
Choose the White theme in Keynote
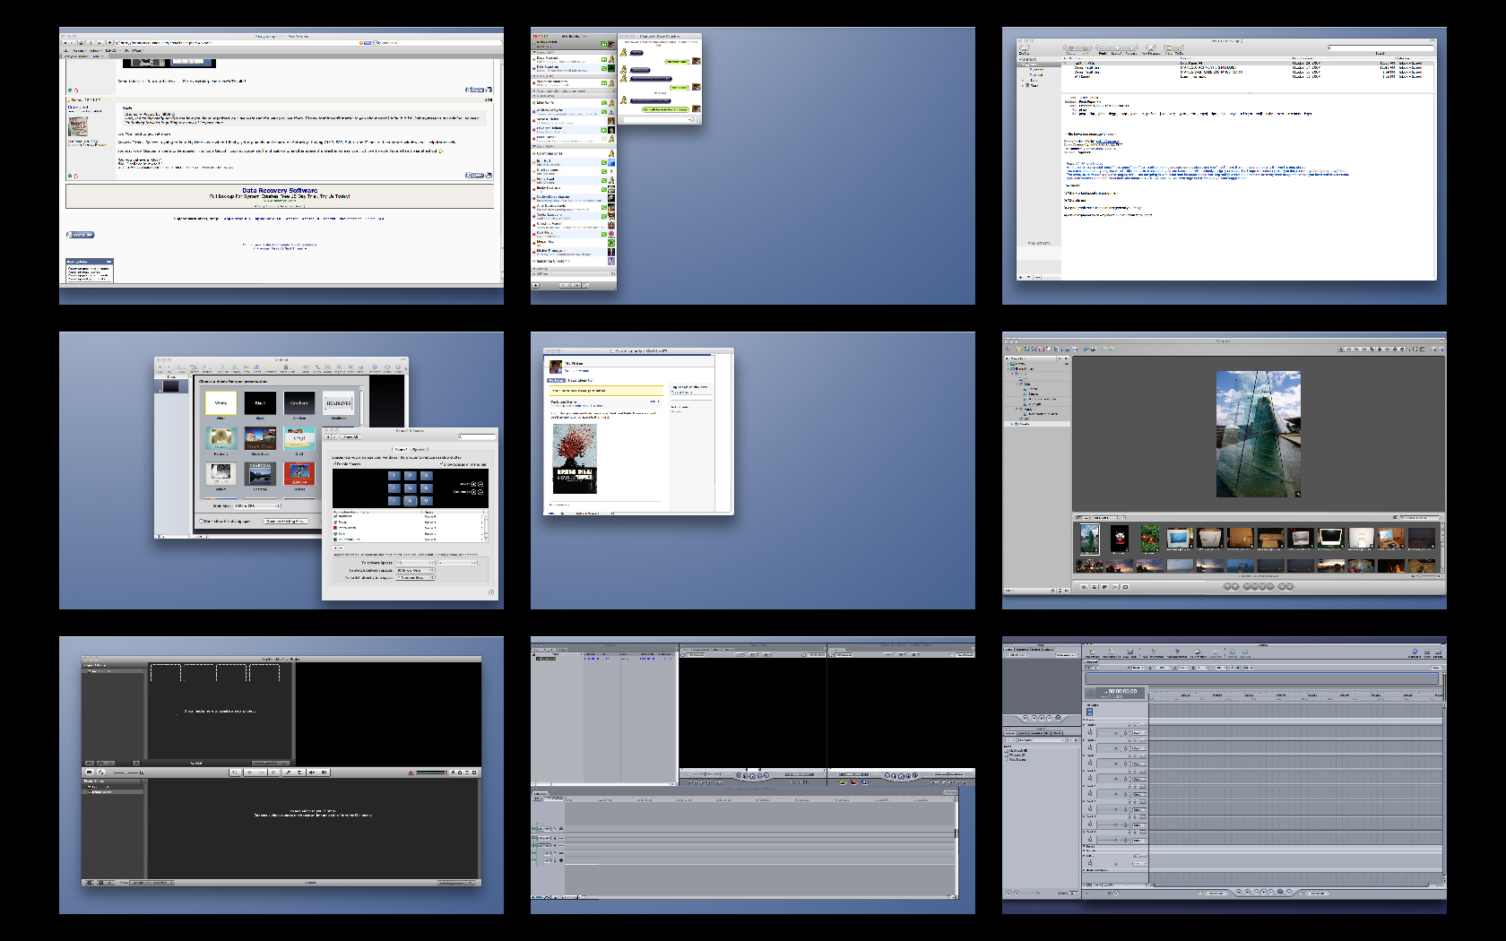point(221,403)
